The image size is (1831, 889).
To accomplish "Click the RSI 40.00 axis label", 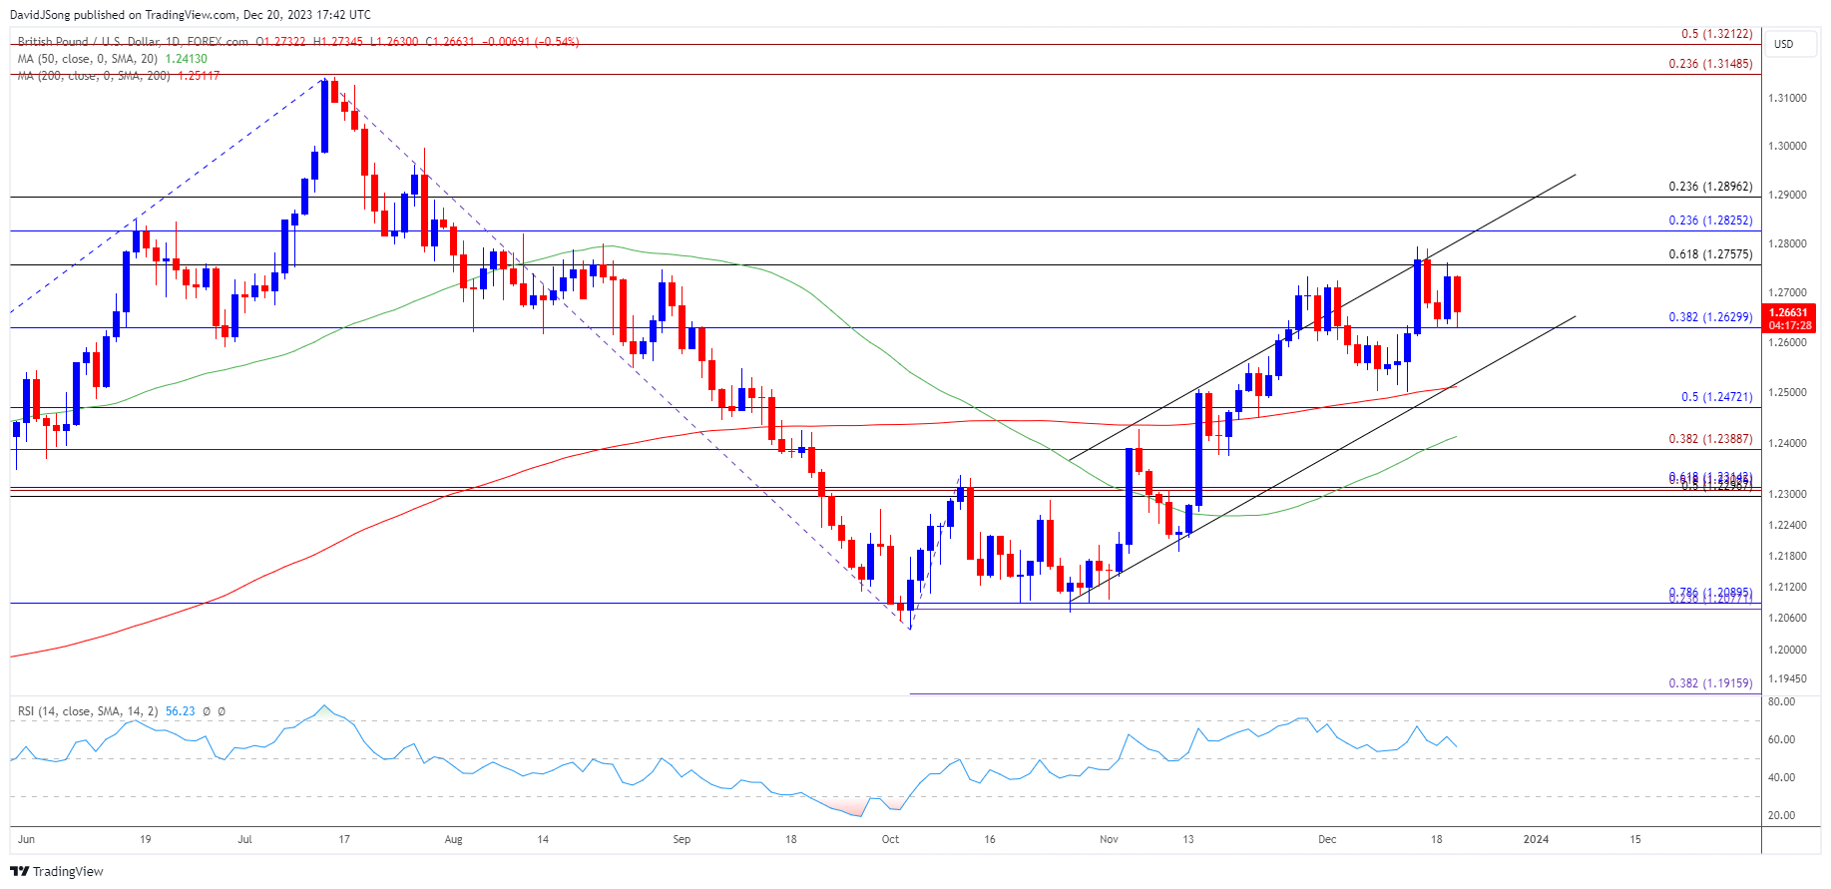I will (x=1781, y=777).
